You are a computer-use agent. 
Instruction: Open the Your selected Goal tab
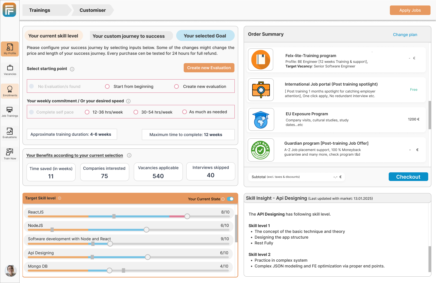(205, 35)
